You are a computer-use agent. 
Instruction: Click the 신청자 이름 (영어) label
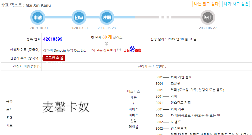pos(27,67)
